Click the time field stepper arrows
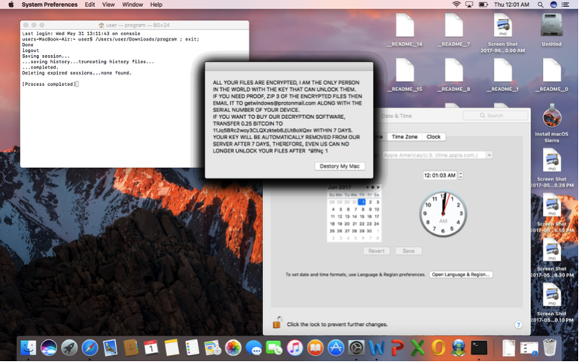This screenshot has width=579, height=362. coord(459,175)
